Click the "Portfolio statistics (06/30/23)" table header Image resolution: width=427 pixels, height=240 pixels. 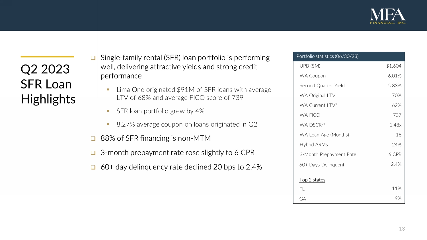(x=327, y=56)
